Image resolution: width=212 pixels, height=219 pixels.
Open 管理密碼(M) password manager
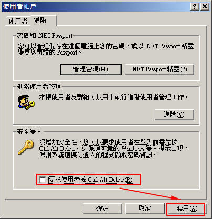point(91,69)
